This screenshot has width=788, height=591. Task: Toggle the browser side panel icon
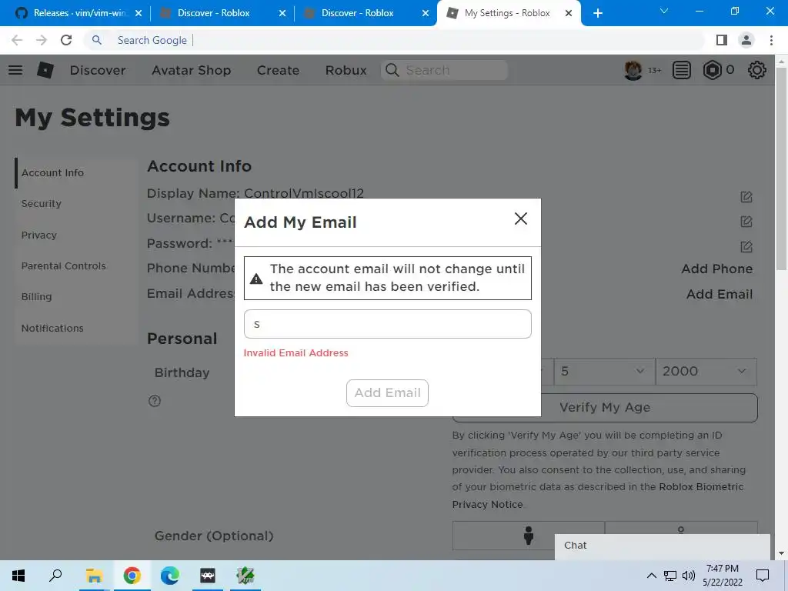722,40
